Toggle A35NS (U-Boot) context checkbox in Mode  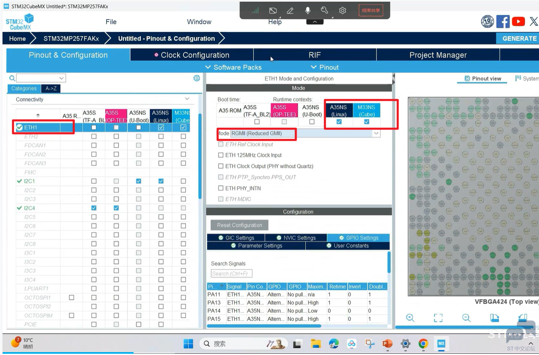coord(312,122)
